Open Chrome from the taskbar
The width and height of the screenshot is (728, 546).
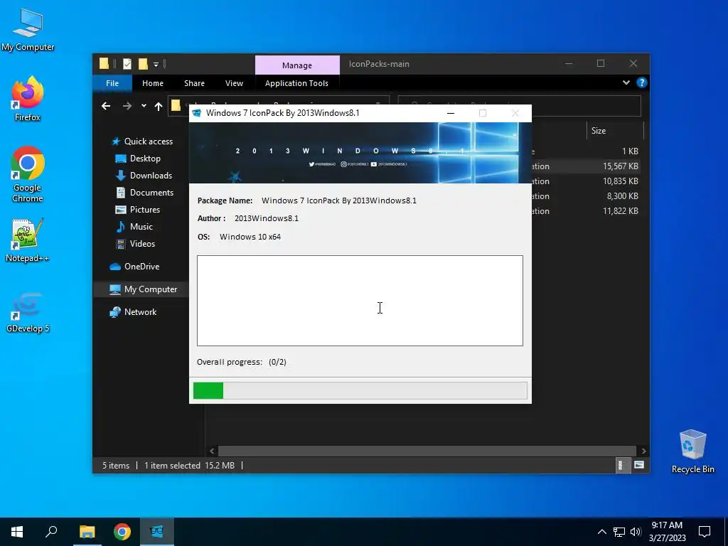122,532
